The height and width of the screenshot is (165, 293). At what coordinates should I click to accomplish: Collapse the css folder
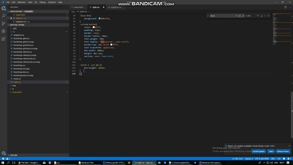click(x=13, y=32)
